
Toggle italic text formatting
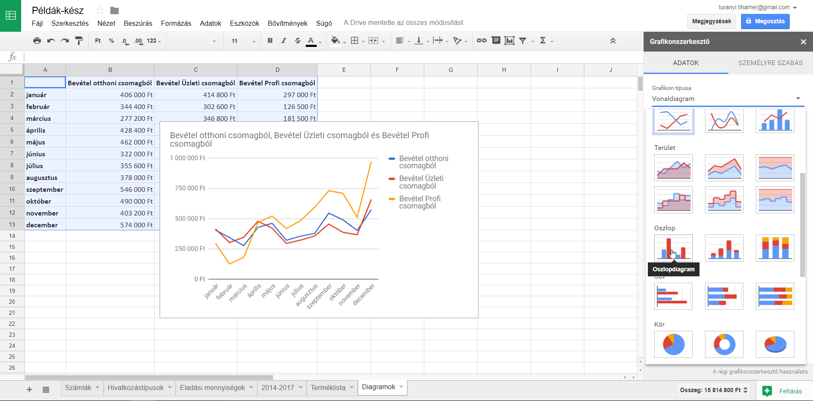(x=284, y=41)
